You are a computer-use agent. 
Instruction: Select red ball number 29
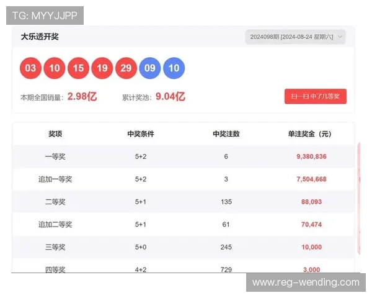(126, 68)
